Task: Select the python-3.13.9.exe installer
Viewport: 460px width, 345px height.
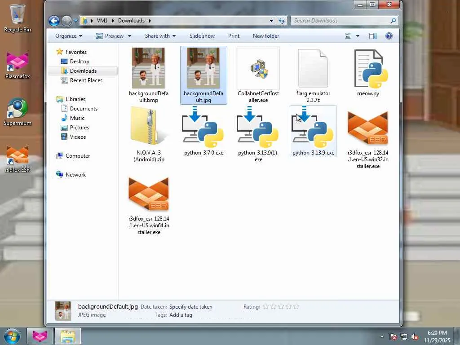Action: coord(313,131)
